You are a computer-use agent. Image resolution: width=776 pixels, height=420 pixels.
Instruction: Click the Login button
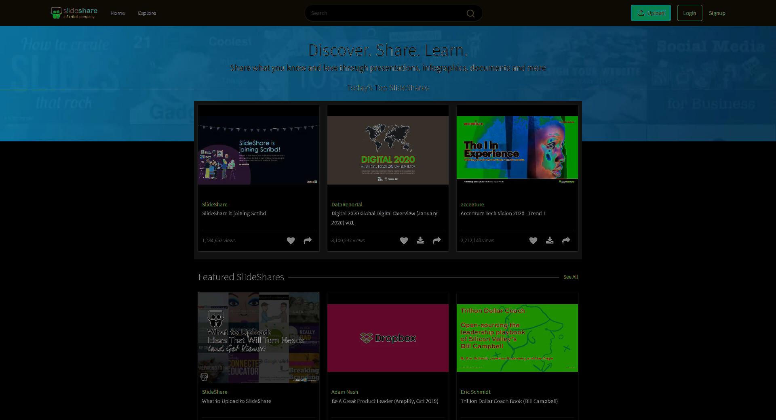pos(690,13)
